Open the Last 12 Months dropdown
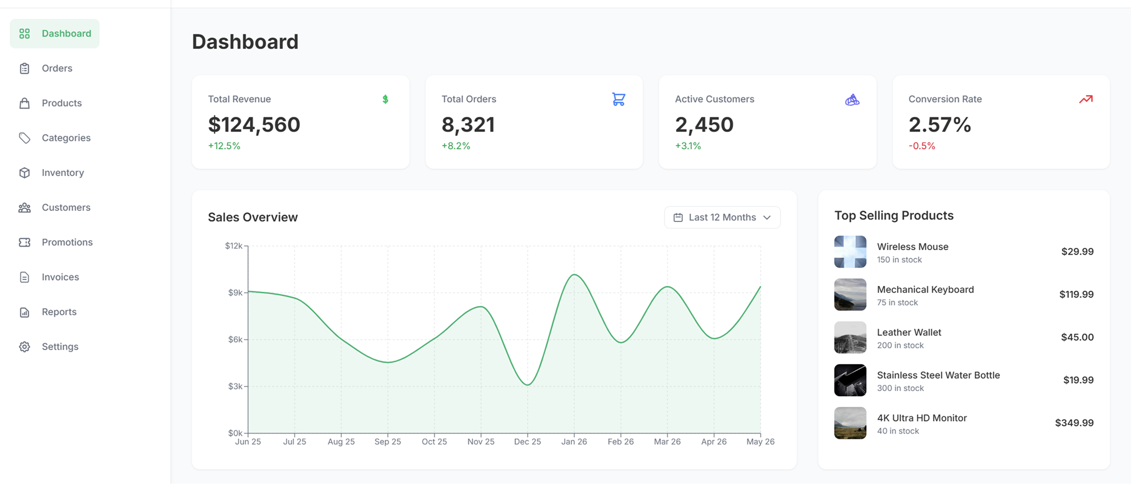The height and width of the screenshot is (484, 1131). click(722, 217)
